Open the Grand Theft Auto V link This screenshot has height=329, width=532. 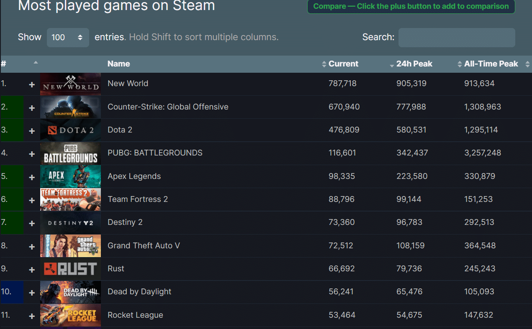[x=144, y=245]
